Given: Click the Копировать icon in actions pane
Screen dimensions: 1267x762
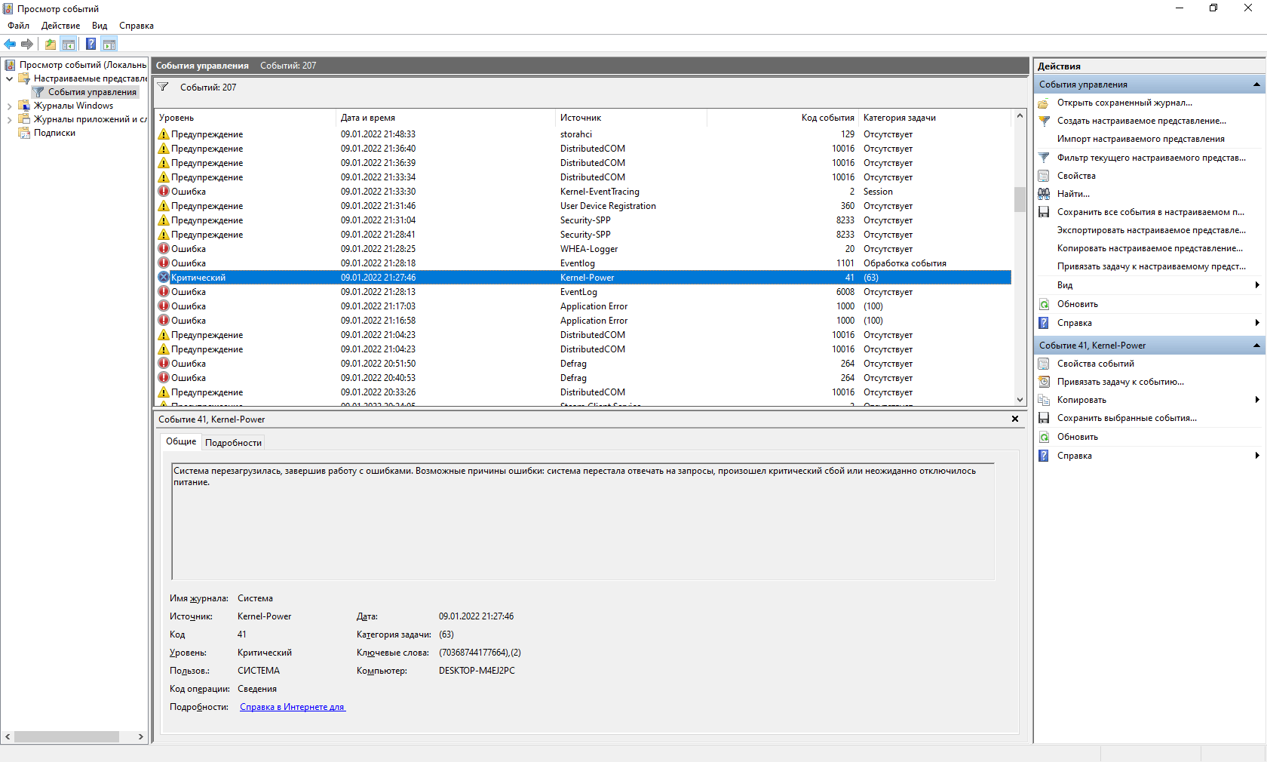Looking at the screenshot, I should coord(1044,400).
